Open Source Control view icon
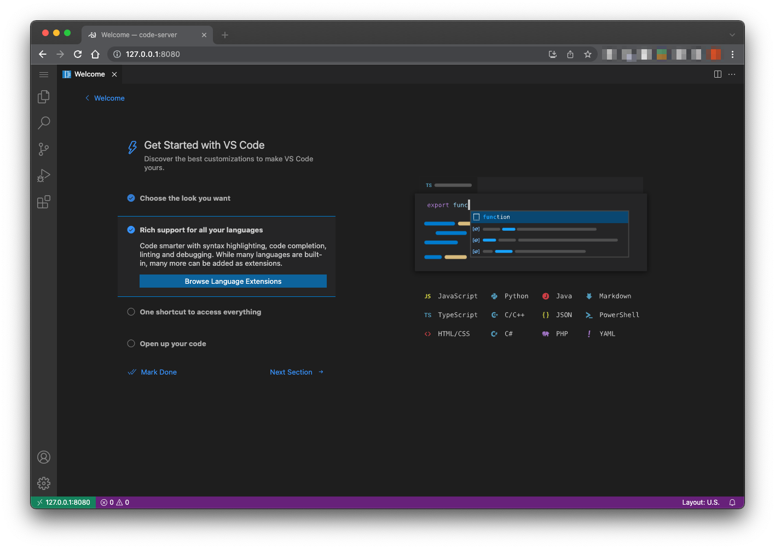 tap(44, 149)
